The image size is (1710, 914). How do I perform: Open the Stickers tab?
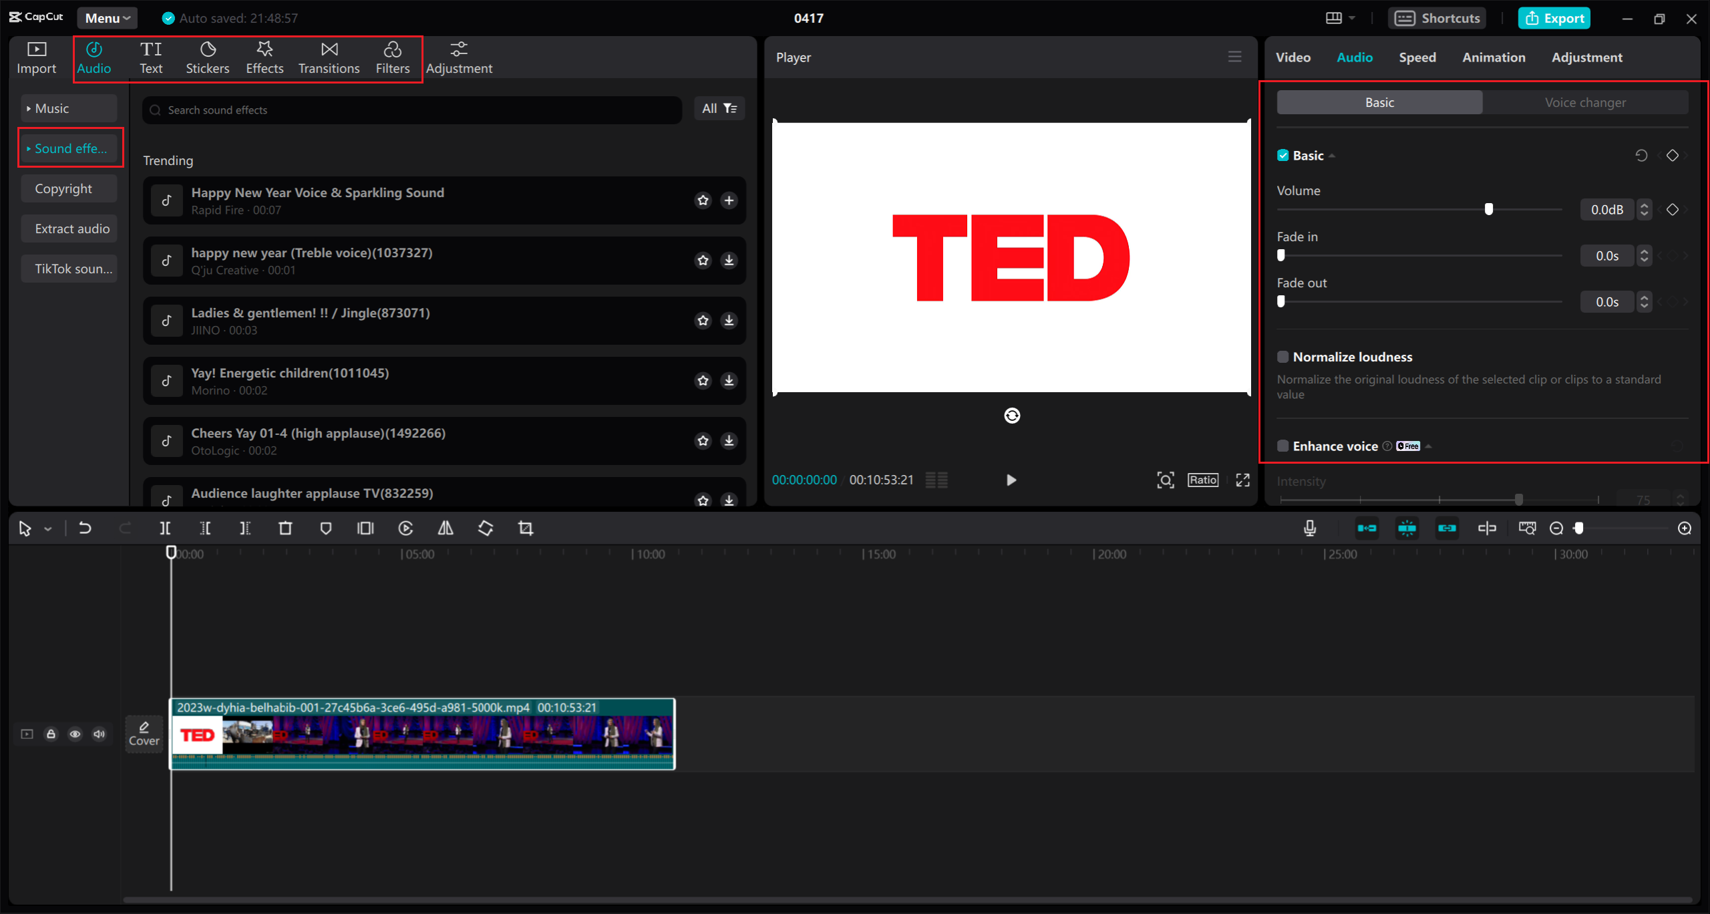tap(207, 58)
